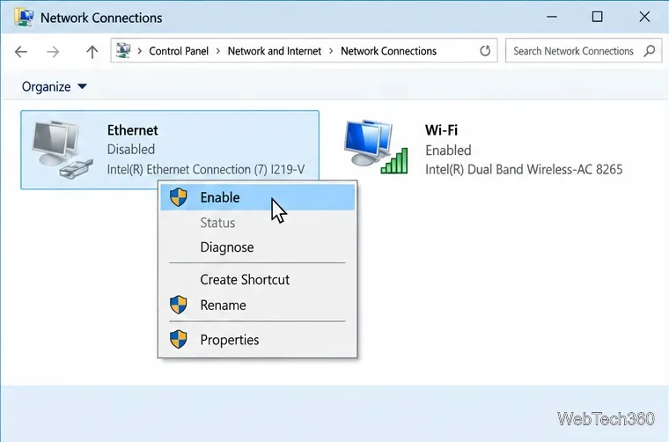669x442 pixels.
Task: Click the Network Connections title bar icon
Action: coord(24,17)
